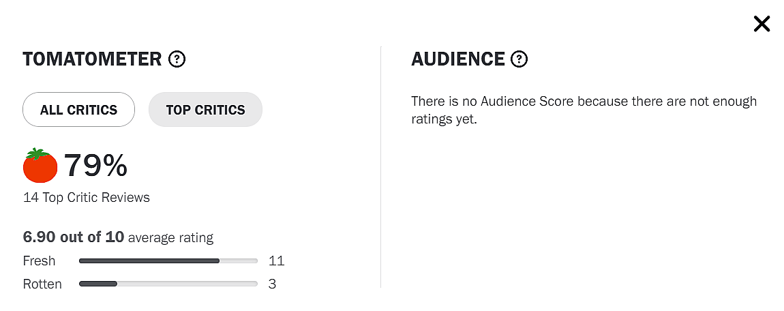Screen dimensions: 784x311
Task: Click the Tomatometer heading
Action: 92,59
